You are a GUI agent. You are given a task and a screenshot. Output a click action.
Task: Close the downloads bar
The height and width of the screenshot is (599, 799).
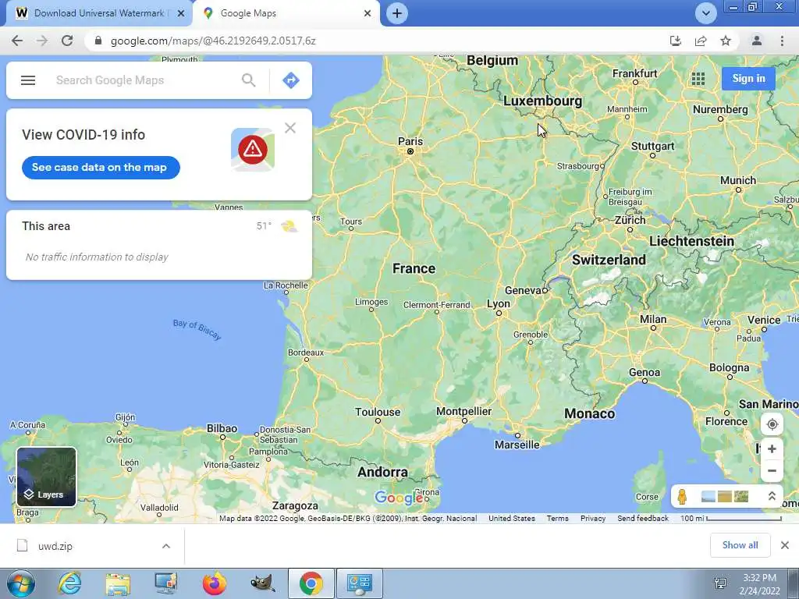785,545
